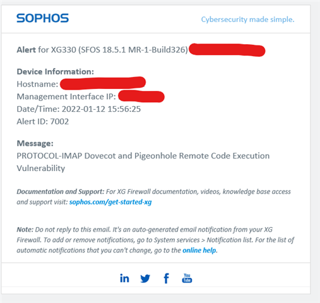This screenshot has width=320, height=303.
Task: Click the Cybersecurity made simple tagline
Action: point(247,20)
